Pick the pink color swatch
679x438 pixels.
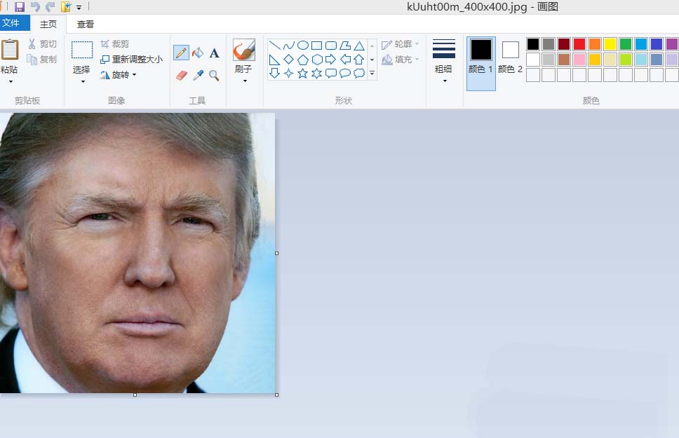point(579,60)
